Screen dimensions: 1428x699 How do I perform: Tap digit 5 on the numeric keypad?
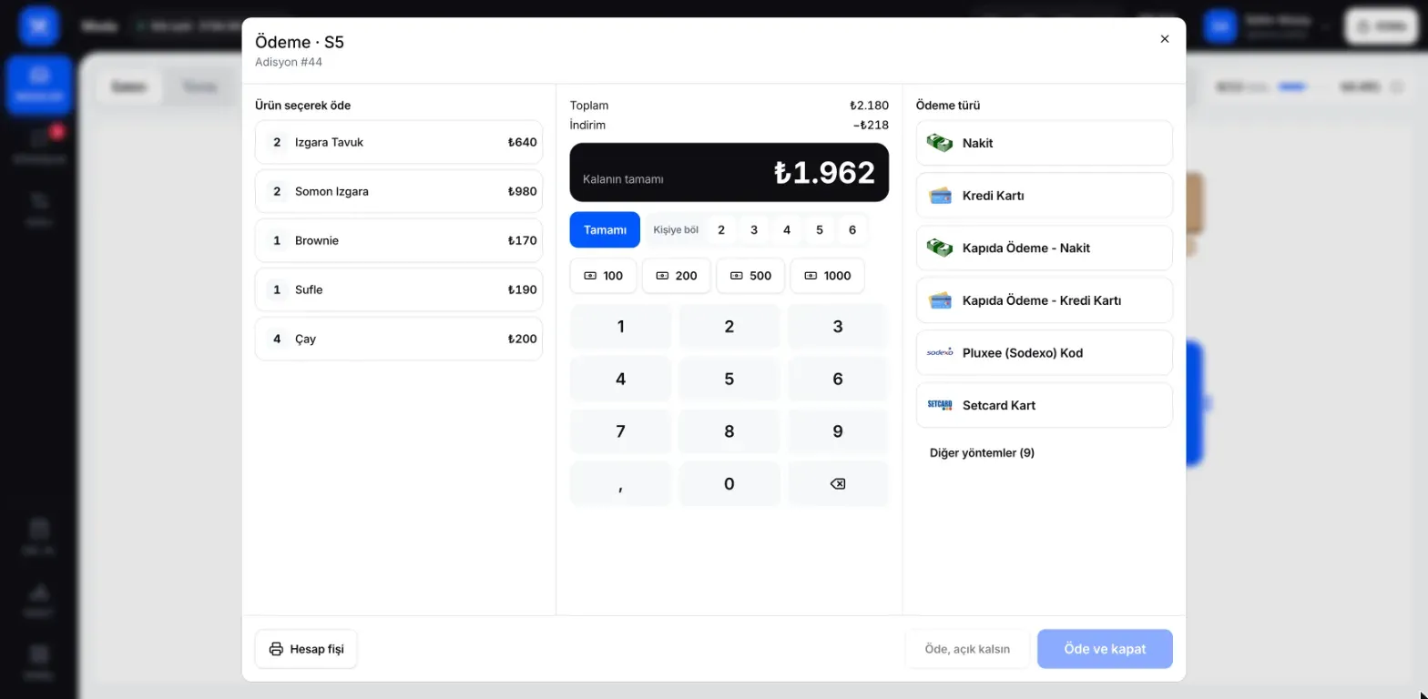pyautogui.click(x=729, y=379)
